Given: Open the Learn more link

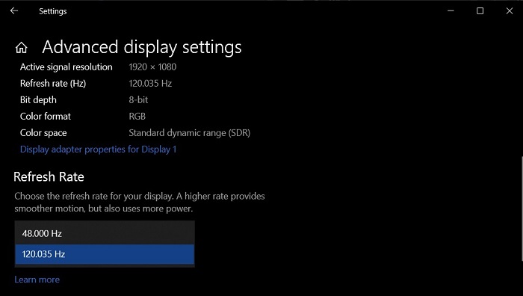Looking at the screenshot, I should tap(37, 280).
